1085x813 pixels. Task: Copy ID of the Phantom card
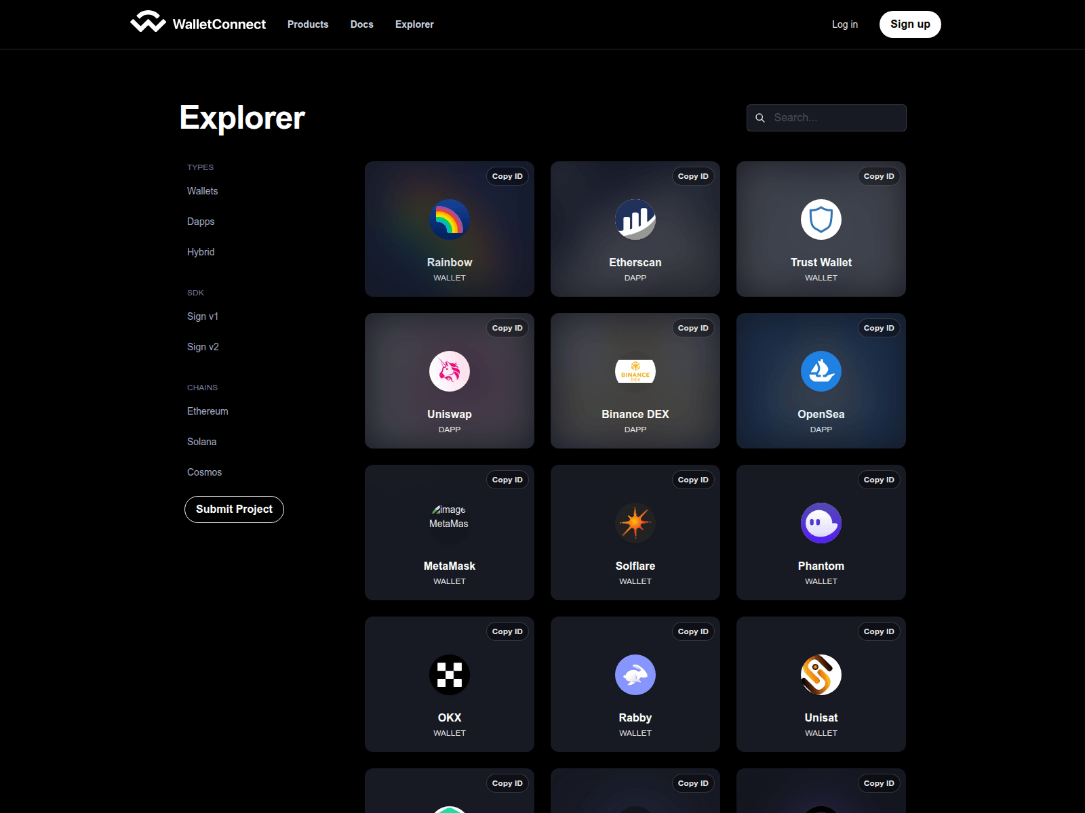pyautogui.click(x=879, y=480)
